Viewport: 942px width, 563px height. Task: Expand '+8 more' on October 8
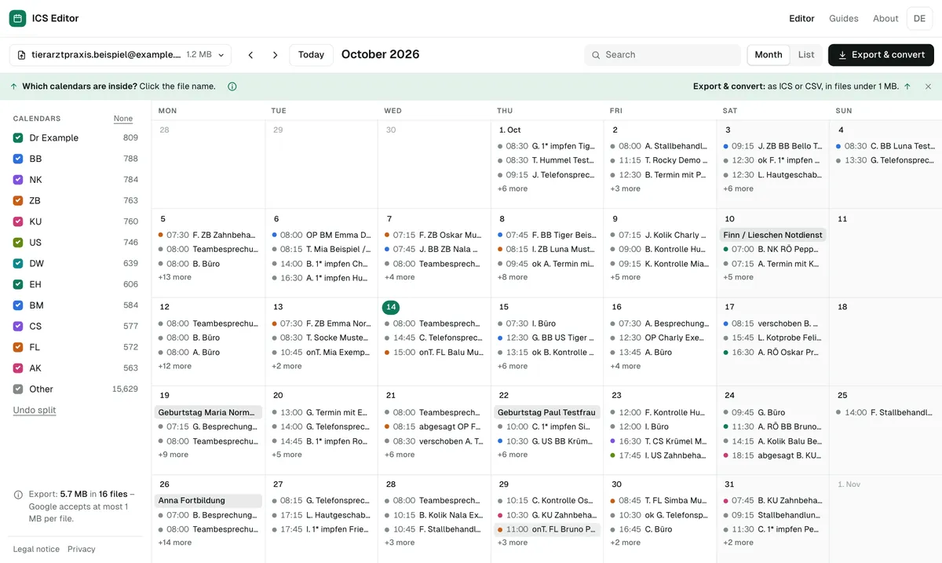pyautogui.click(x=513, y=277)
